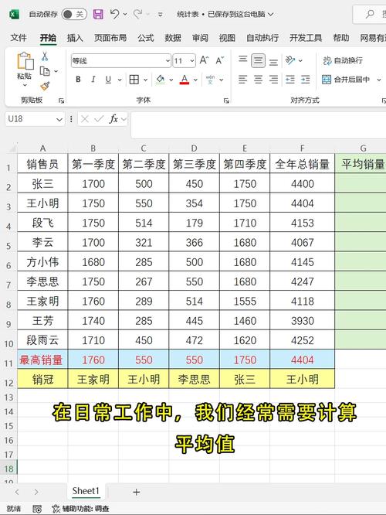Open the 开发工具 (Developer) tab

(306, 38)
